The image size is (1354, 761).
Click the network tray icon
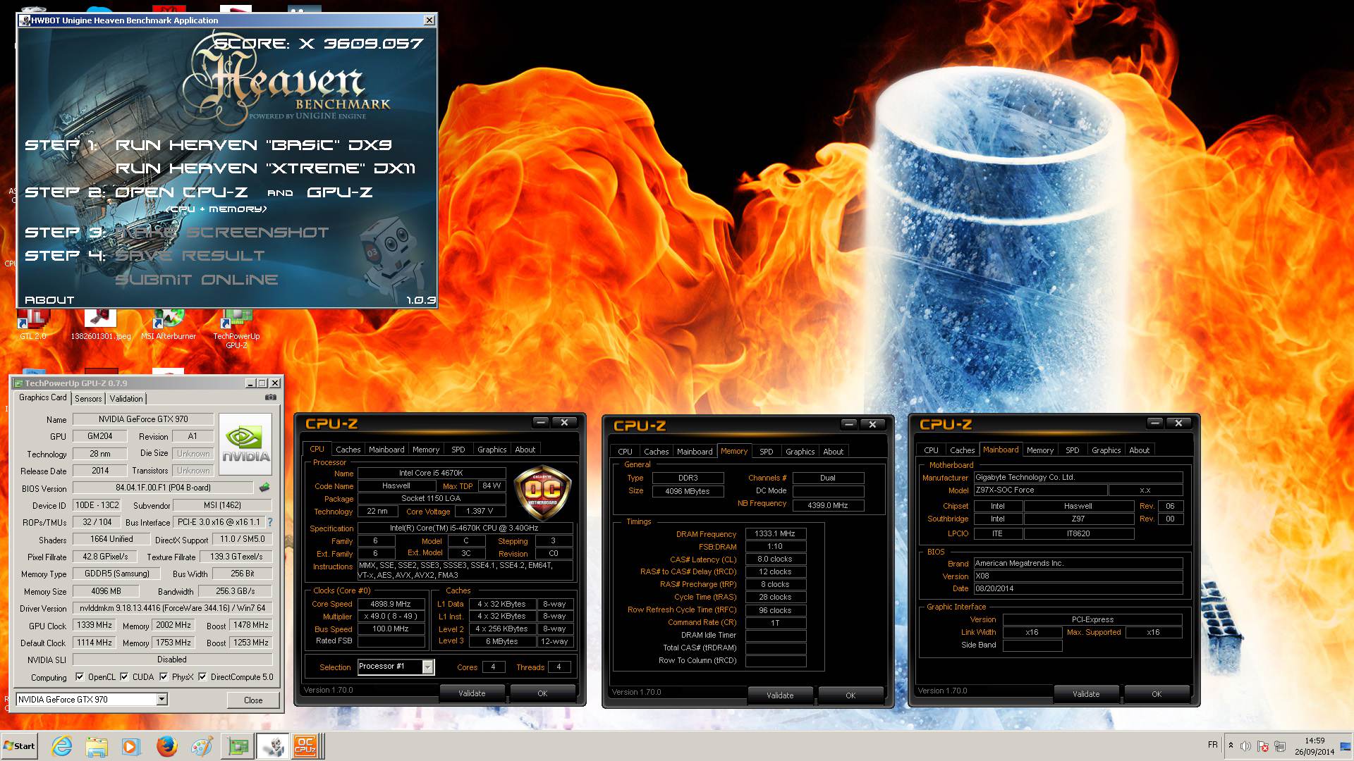pos(1279,746)
